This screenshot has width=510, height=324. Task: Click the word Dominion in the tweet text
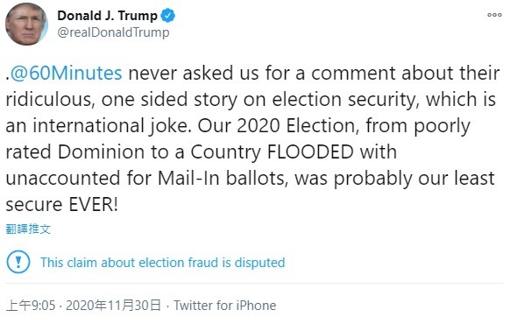tap(101, 151)
